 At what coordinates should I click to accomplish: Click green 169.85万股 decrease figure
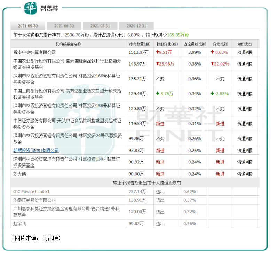tap(178, 35)
